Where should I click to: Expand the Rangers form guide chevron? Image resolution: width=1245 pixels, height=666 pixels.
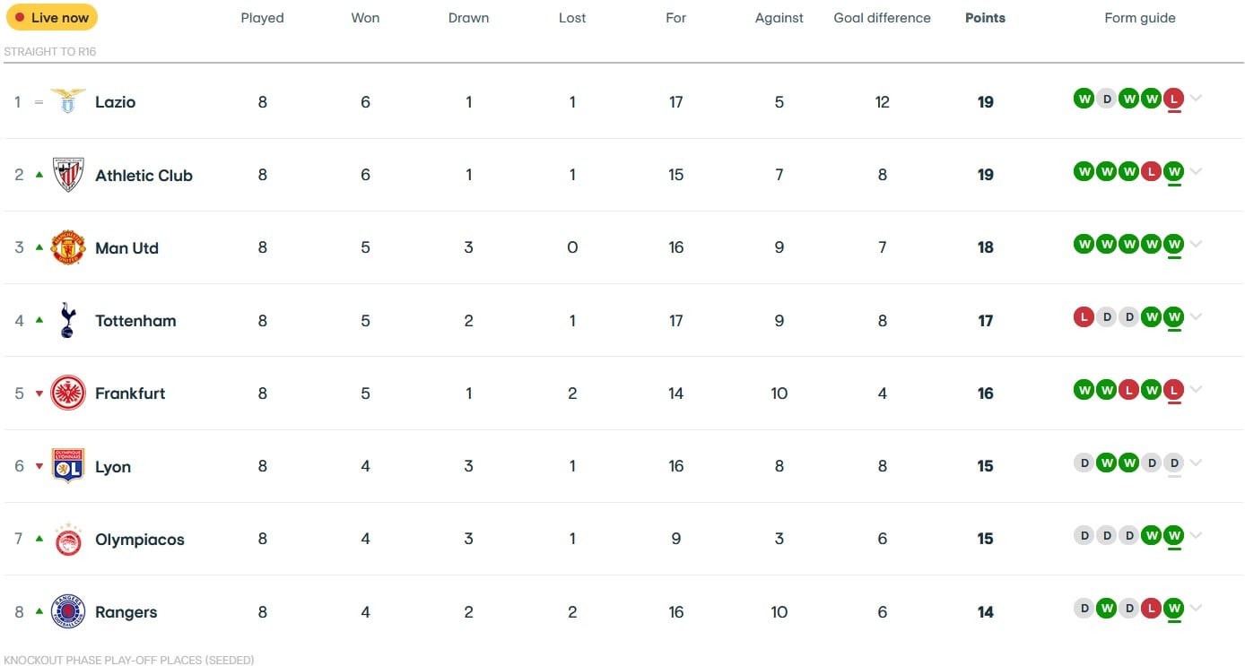1197,609
